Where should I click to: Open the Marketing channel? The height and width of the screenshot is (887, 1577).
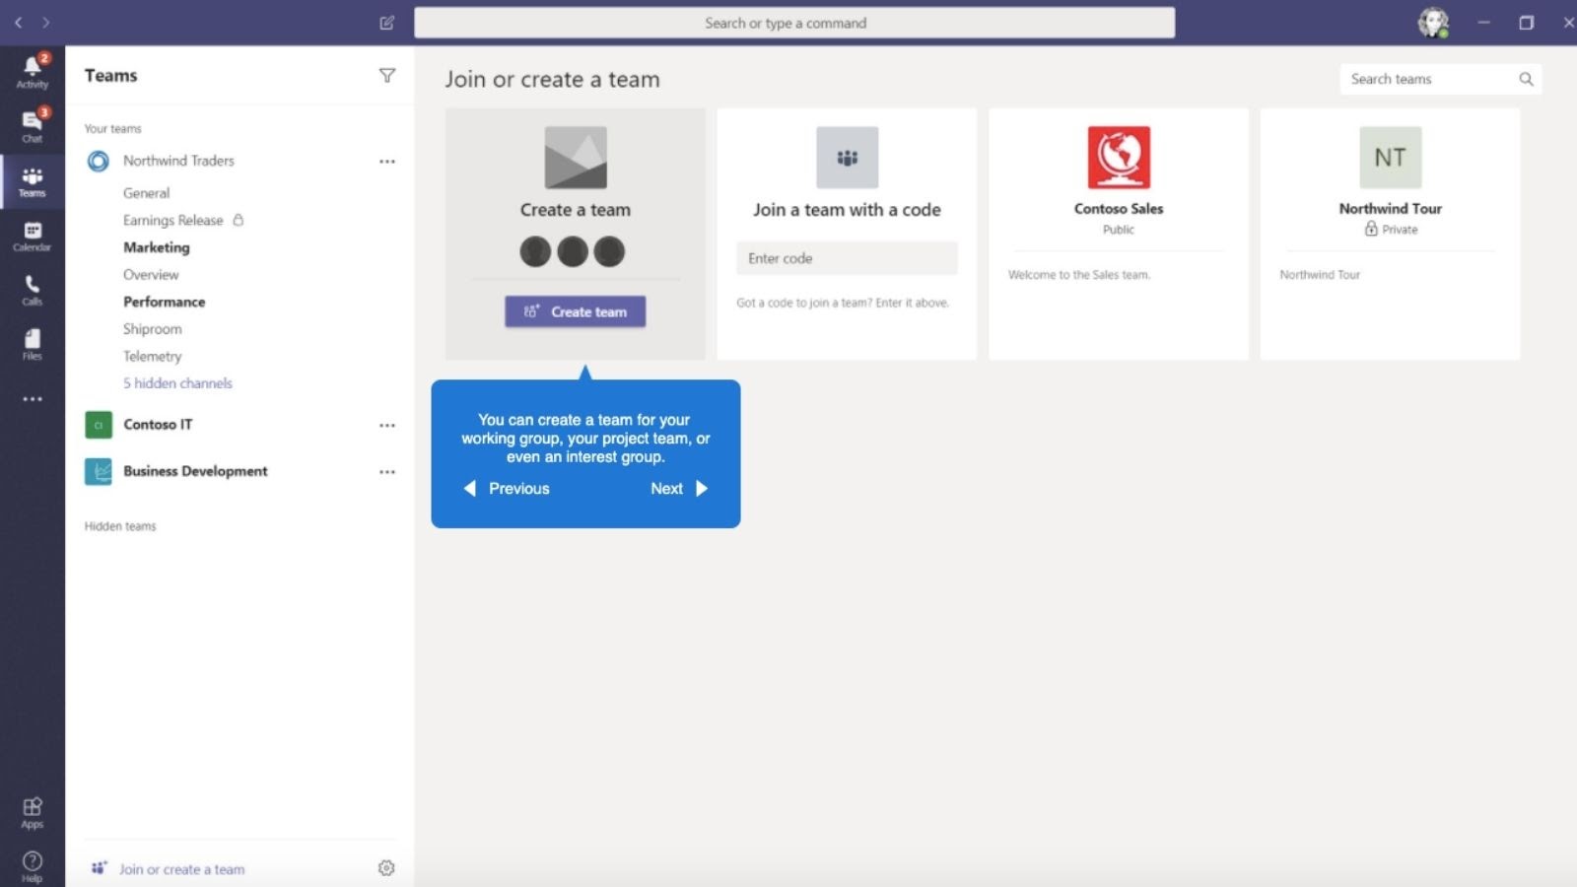point(156,247)
